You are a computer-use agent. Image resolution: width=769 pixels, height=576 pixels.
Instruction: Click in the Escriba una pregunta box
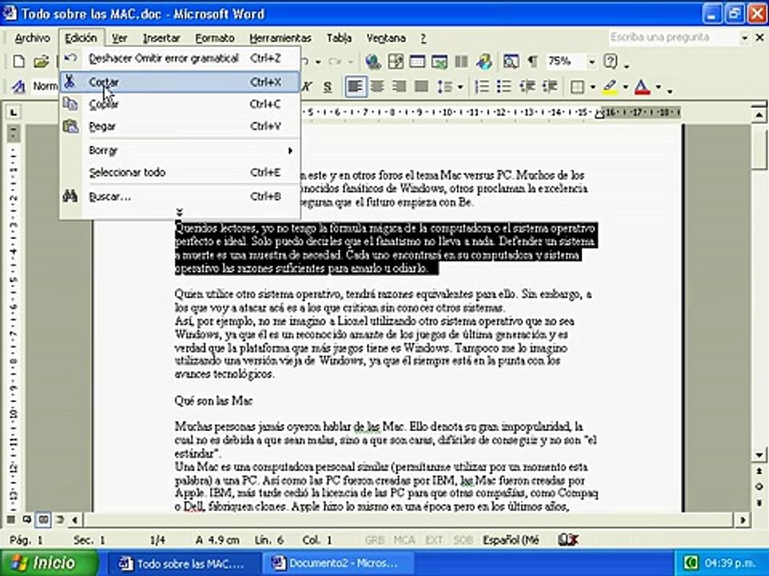click(x=674, y=38)
